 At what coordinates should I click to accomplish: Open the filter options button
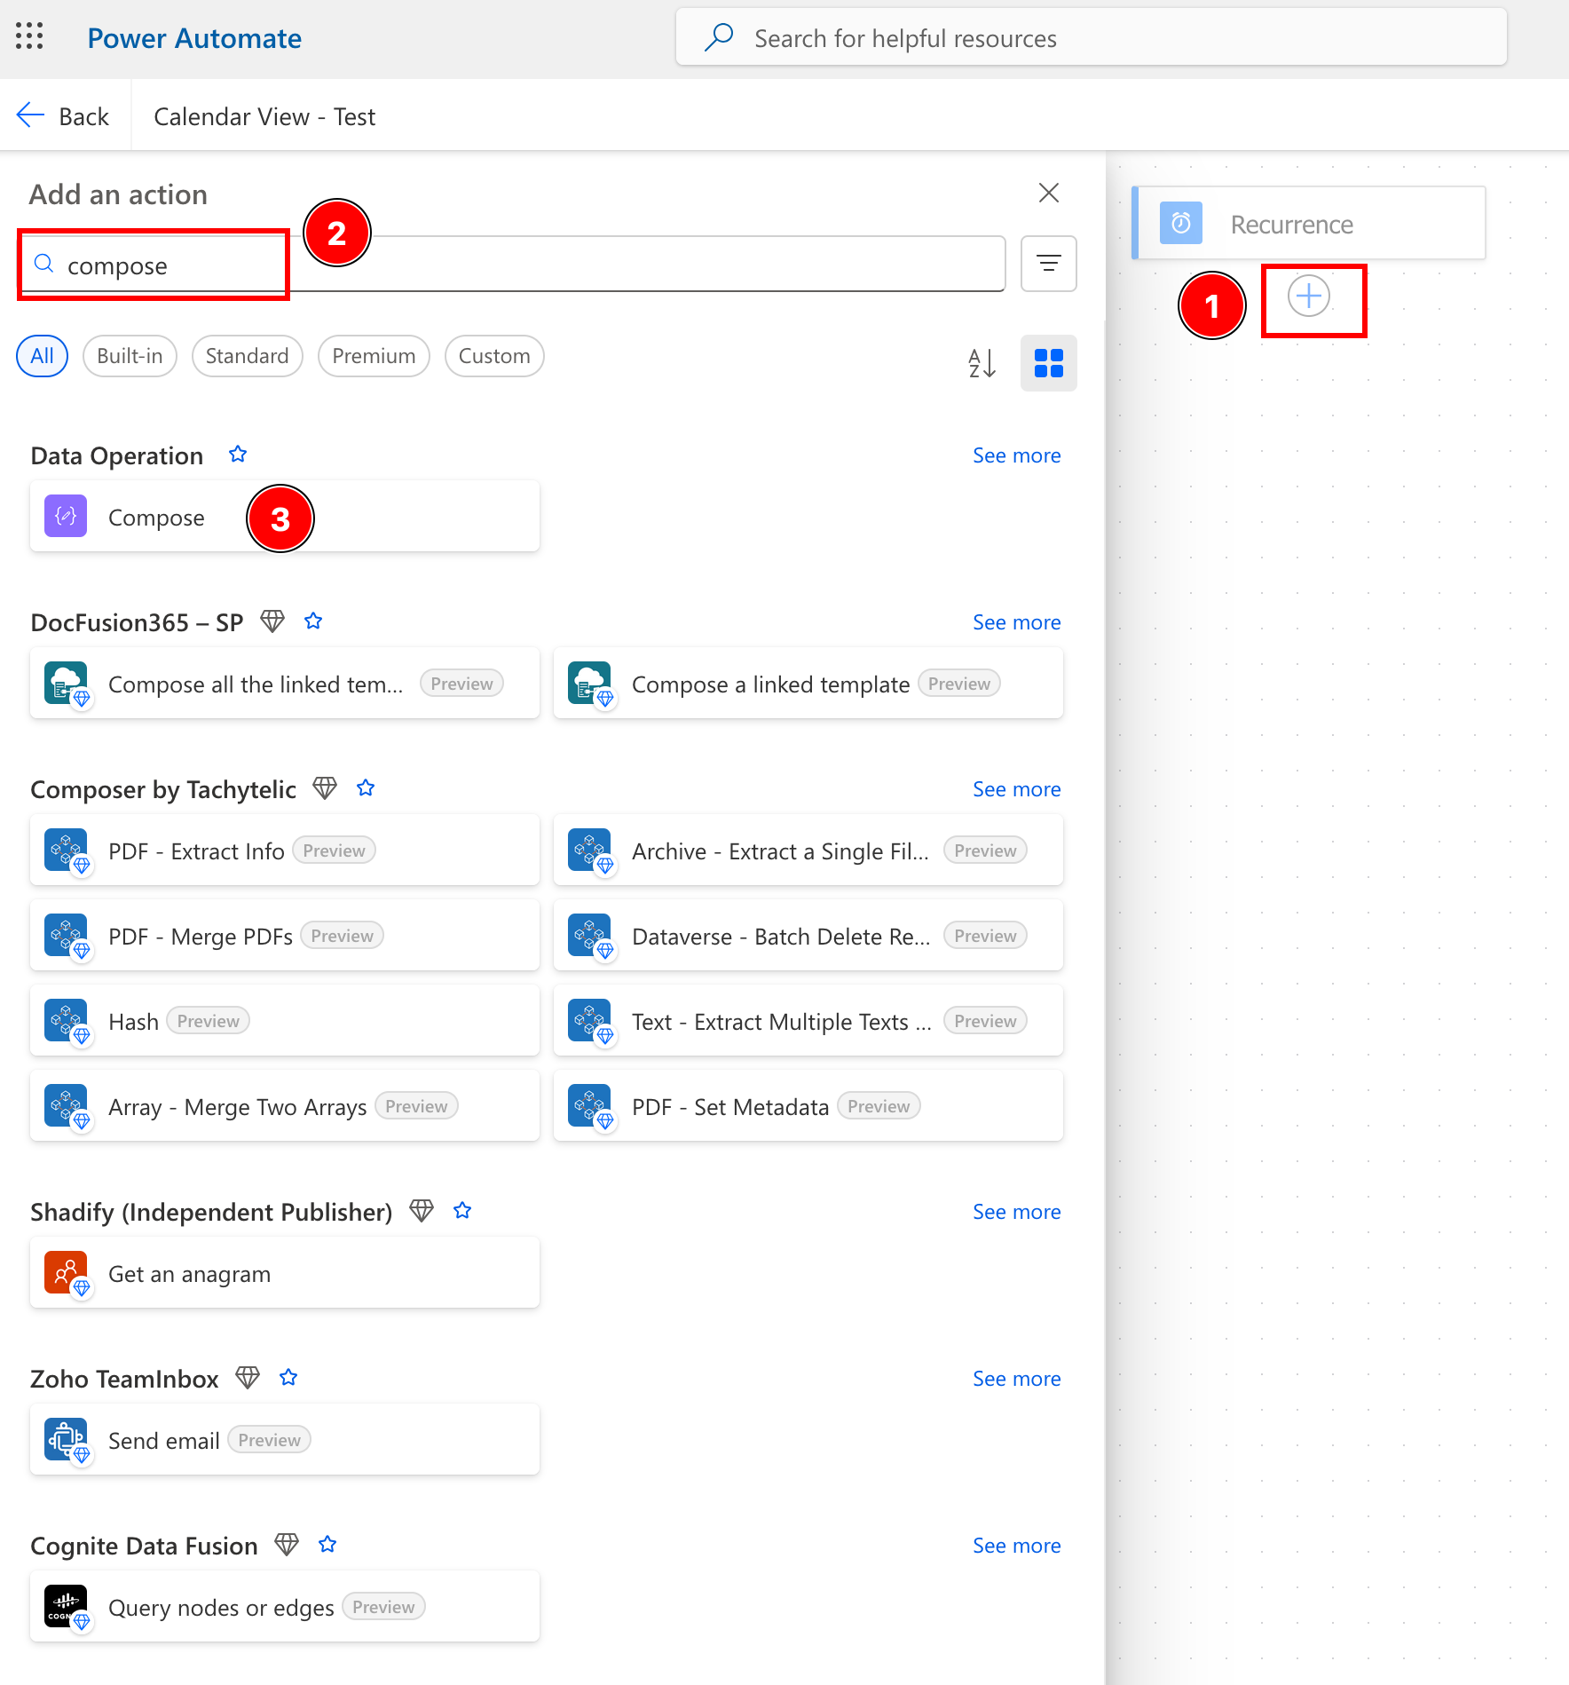[1048, 264]
